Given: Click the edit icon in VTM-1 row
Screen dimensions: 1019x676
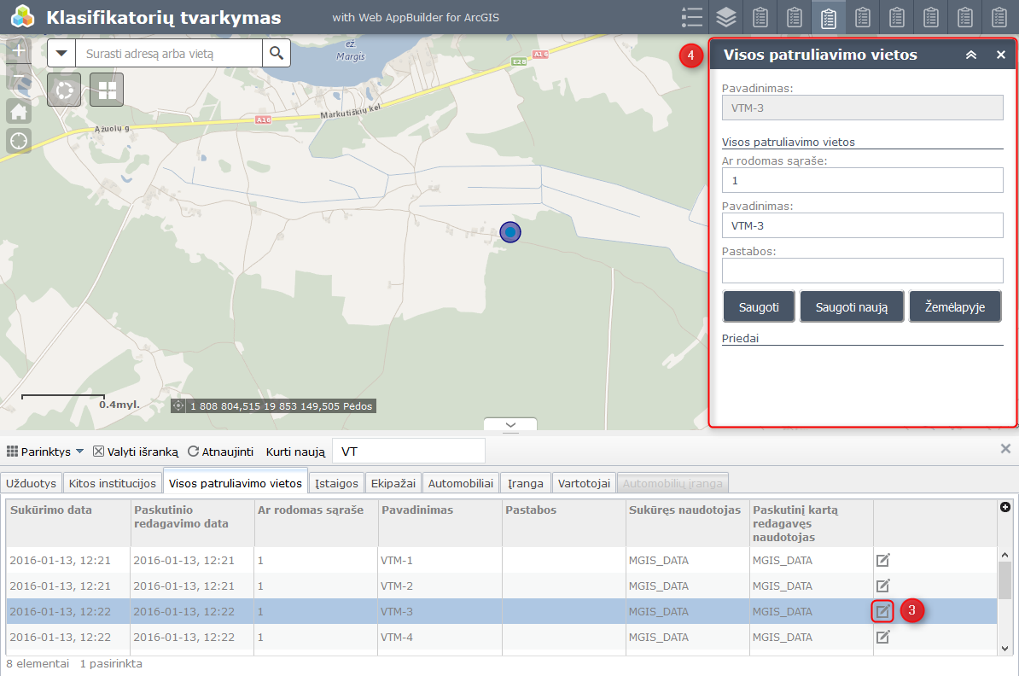Looking at the screenshot, I should coord(883,560).
